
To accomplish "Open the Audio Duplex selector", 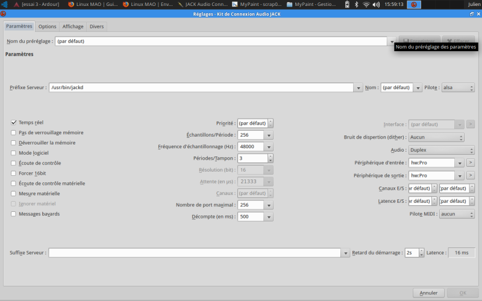I will coord(442,150).
